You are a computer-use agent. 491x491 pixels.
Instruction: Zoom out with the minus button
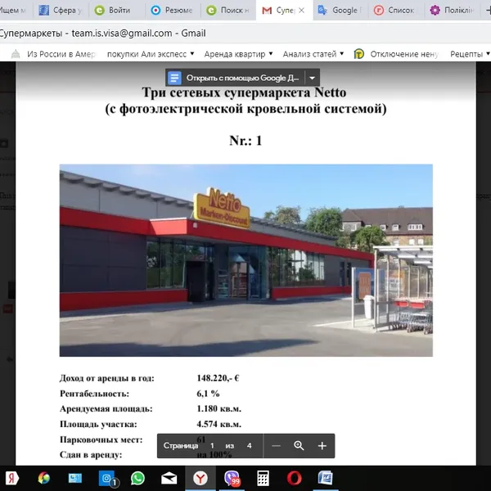(x=276, y=446)
